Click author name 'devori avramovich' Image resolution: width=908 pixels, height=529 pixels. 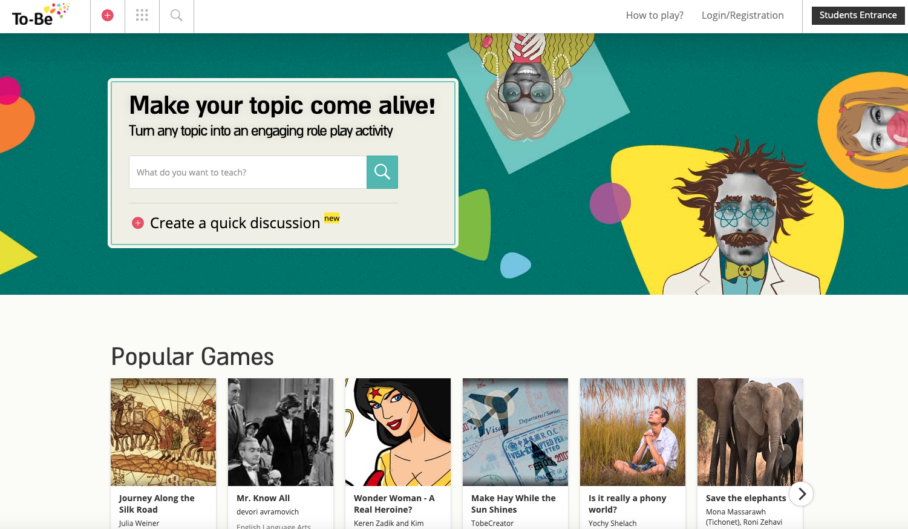coord(267,512)
